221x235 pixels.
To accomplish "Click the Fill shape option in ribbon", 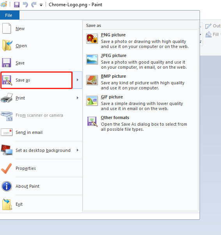I will (213, 34).
